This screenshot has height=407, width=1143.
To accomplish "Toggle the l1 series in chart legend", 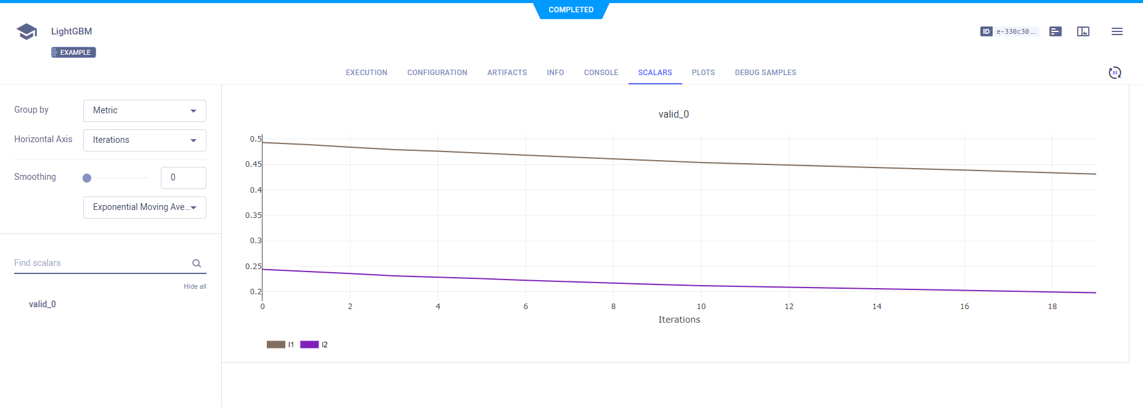I will click(x=280, y=345).
